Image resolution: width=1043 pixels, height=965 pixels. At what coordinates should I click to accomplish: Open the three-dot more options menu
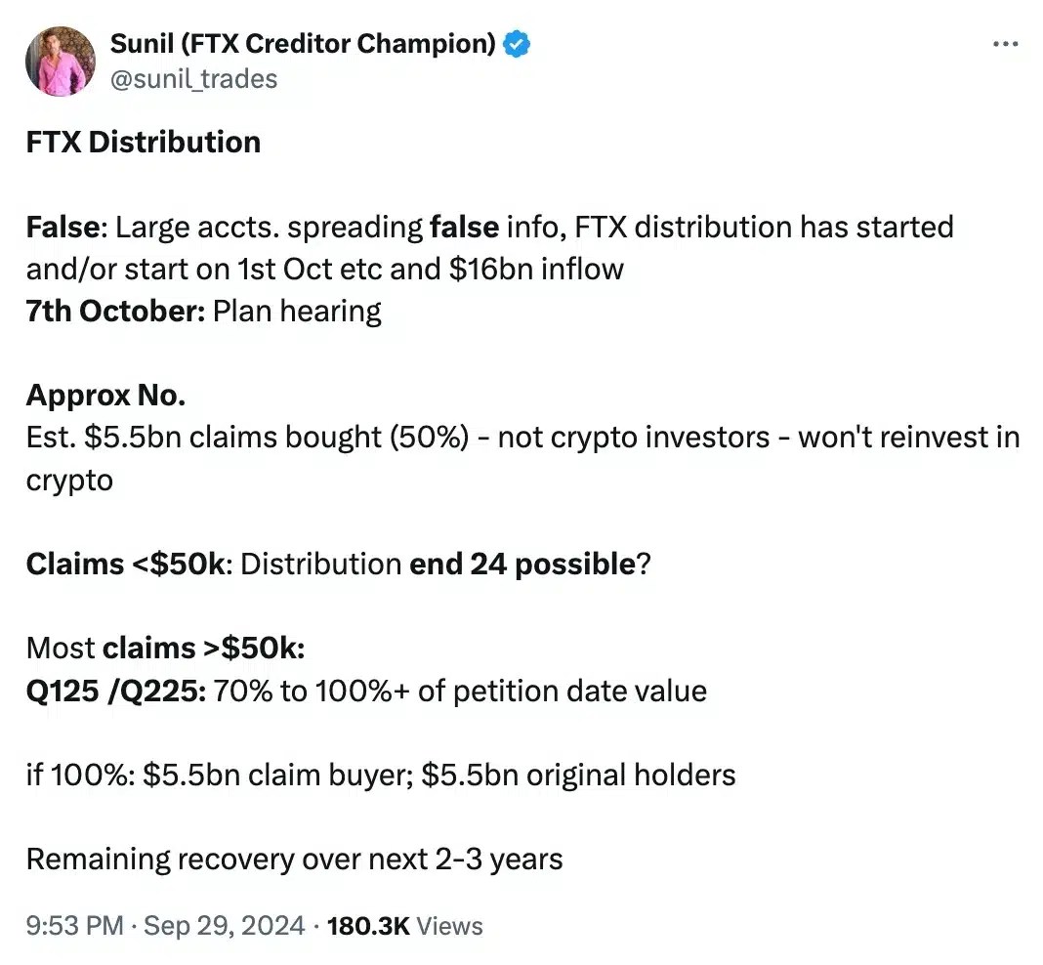click(1005, 45)
